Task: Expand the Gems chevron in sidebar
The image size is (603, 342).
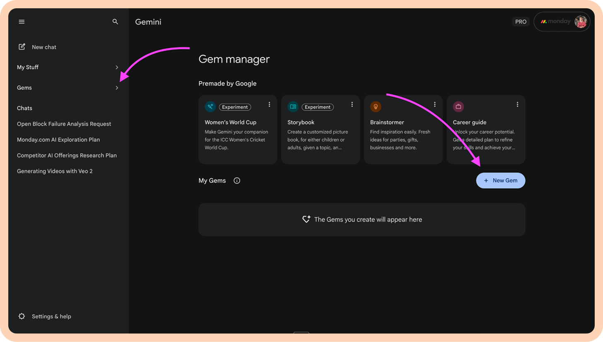Action: pyautogui.click(x=117, y=88)
